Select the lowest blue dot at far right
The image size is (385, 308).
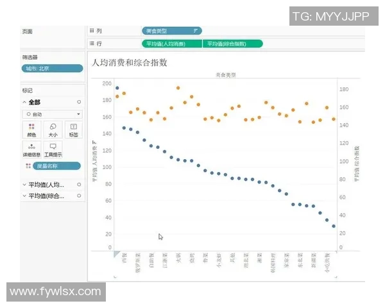click(x=334, y=227)
